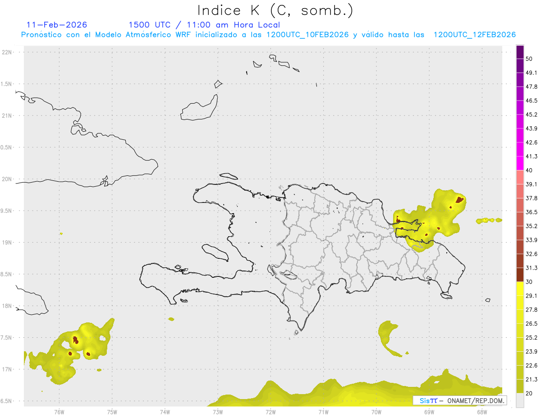
Task: Pick the bright yellow swatch between 29.1 and 30
Action: point(520,289)
